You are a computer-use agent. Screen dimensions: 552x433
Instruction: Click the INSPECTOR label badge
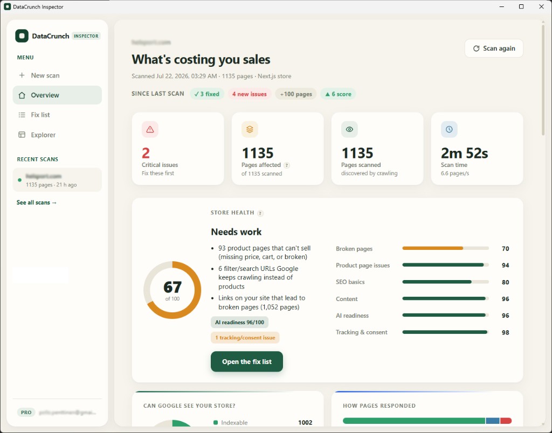pos(86,36)
